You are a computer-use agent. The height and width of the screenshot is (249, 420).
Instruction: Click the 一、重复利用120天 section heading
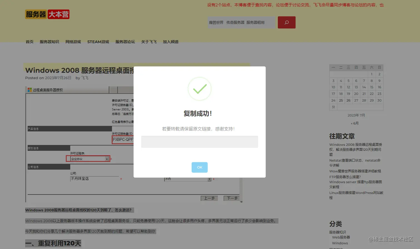(53, 243)
